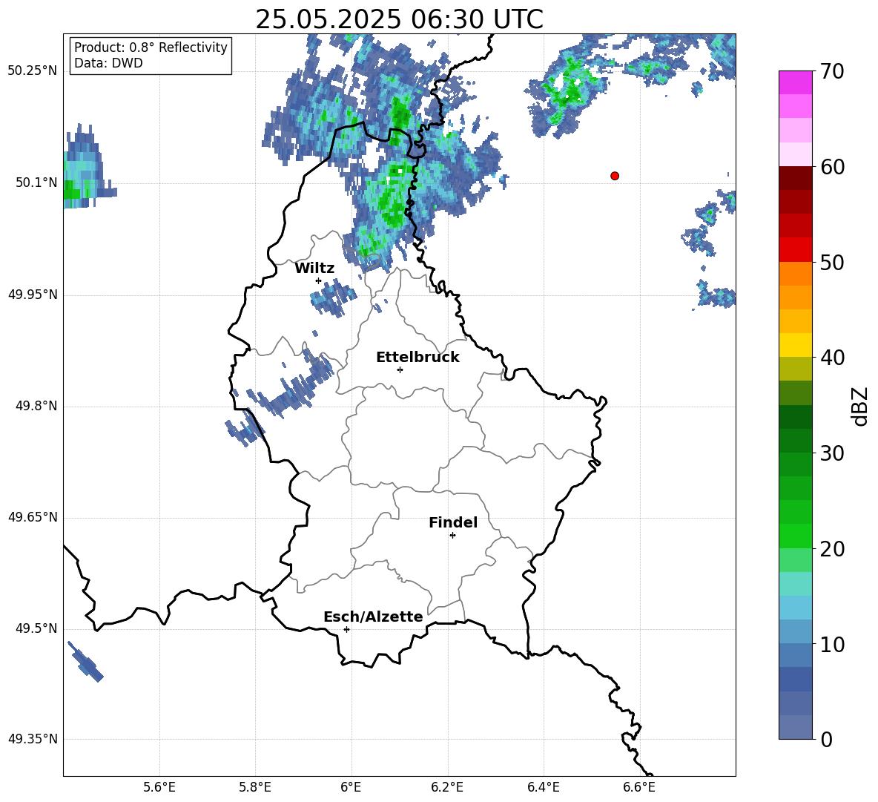Click the 5.8°E longitude label
The height and width of the screenshot is (802, 878).
255,787
